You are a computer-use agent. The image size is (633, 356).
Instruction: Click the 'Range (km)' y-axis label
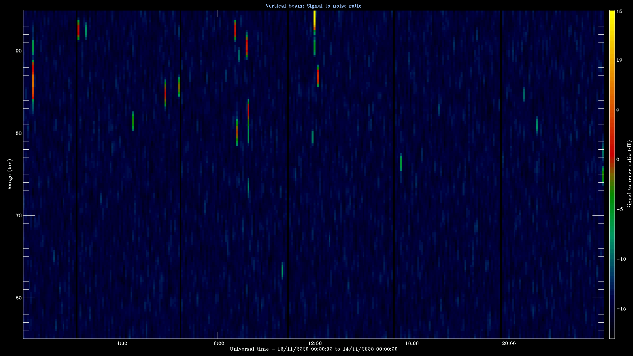point(10,174)
